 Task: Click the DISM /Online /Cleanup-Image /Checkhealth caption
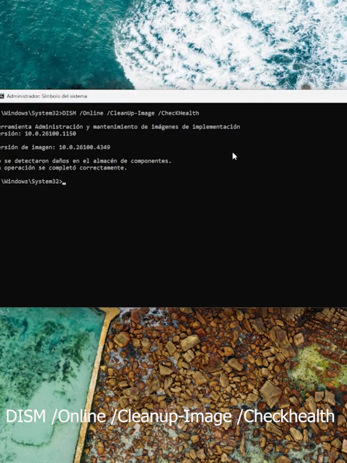click(170, 416)
